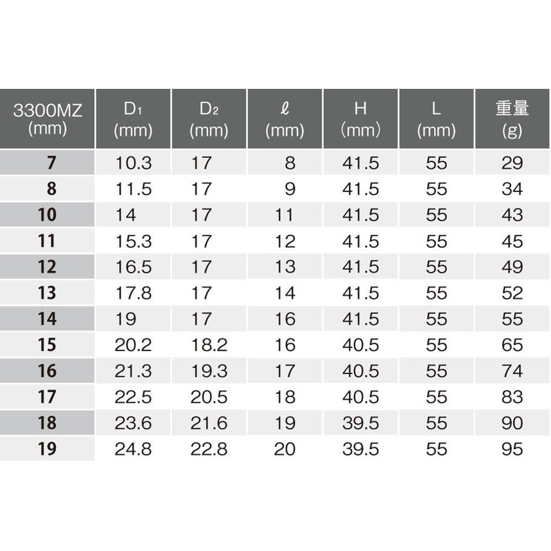551x551 pixels.
Task: Select the weight value 95
Action: [x=512, y=449]
